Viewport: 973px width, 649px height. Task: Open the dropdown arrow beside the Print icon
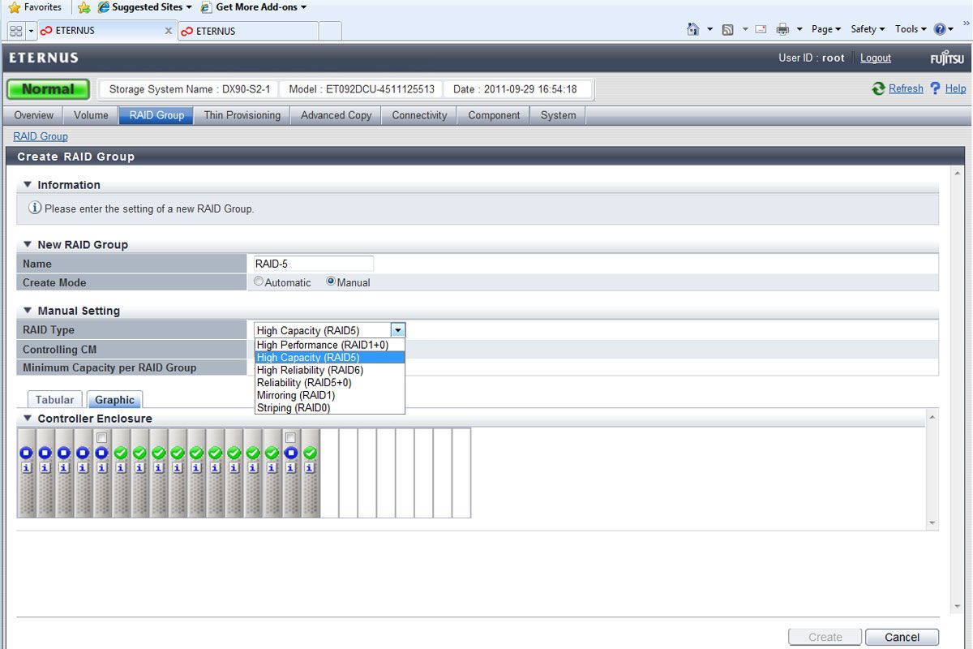[x=799, y=29]
